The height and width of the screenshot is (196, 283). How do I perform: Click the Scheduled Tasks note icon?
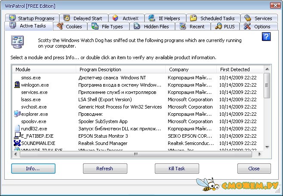193,18
